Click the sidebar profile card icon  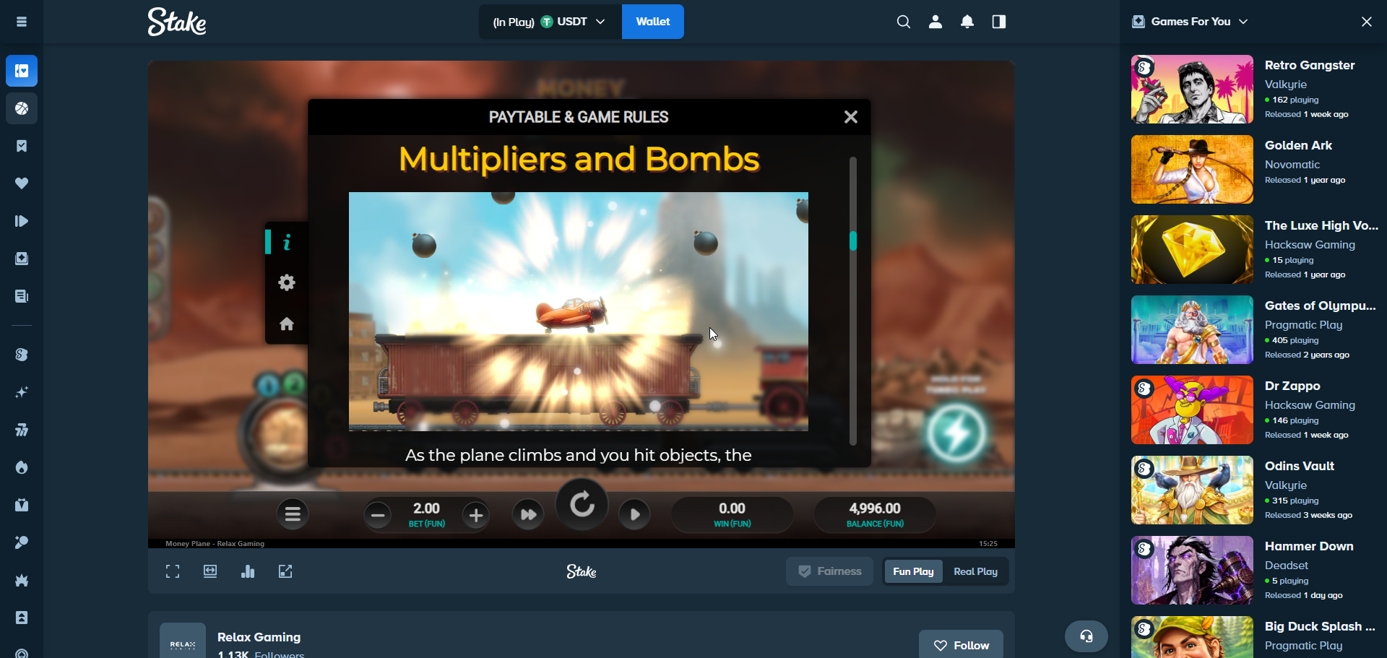(22, 618)
